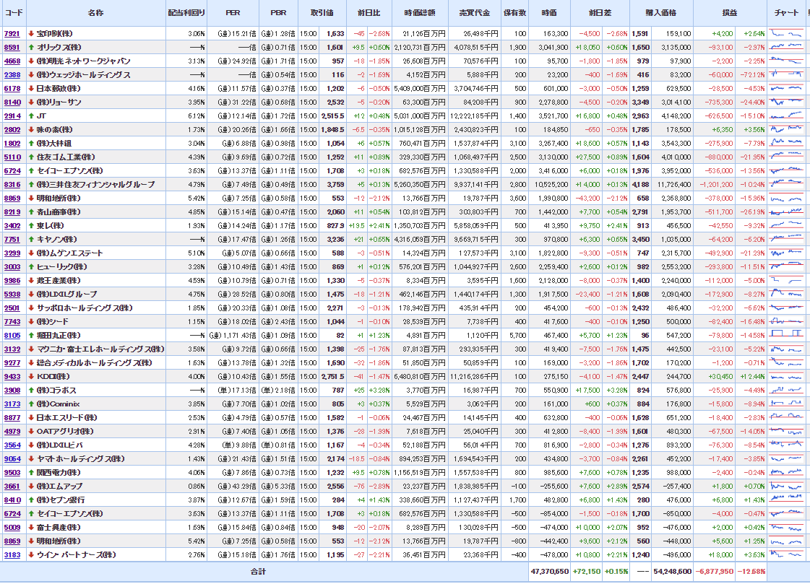Click the PER column header
The height and width of the screenshot is (584, 810).
[x=233, y=13]
